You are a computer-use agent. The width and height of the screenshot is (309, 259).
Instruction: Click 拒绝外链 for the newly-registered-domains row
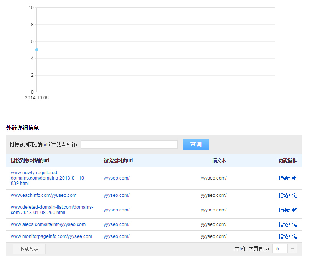(288, 178)
